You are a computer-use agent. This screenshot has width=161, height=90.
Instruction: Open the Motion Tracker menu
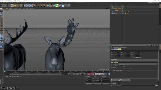50,3
